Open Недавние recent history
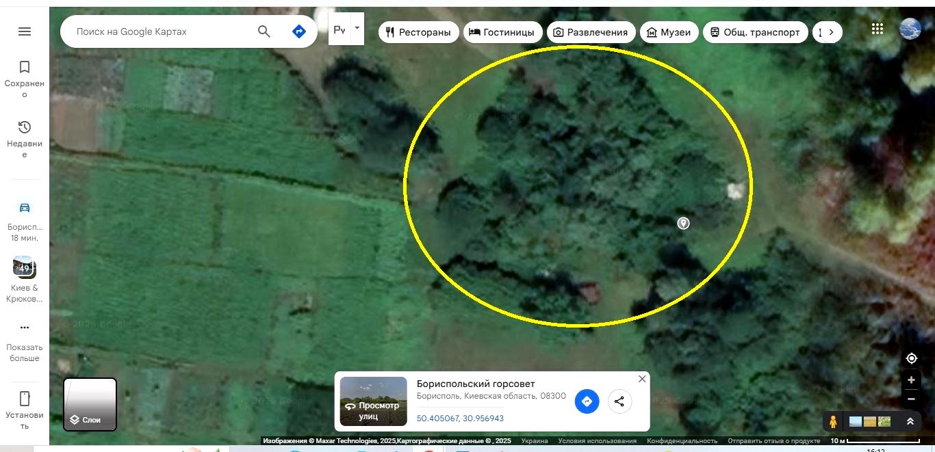The height and width of the screenshot is (452, 935). 25,138
